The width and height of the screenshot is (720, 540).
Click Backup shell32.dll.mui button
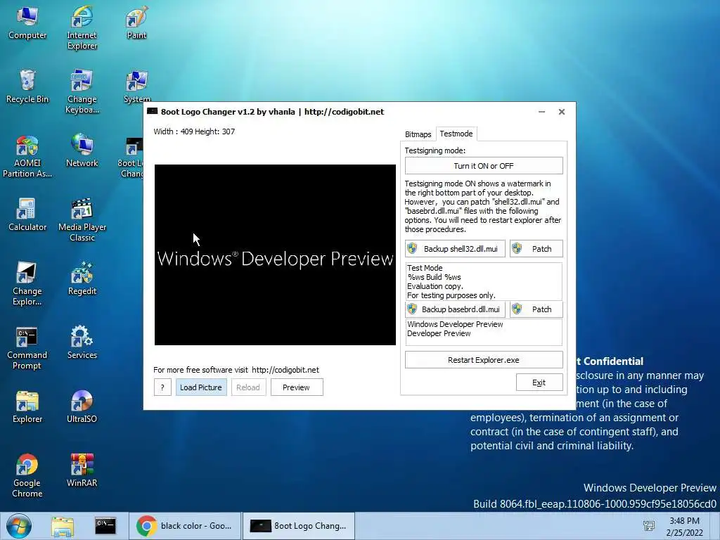click(x=455, y=249)
